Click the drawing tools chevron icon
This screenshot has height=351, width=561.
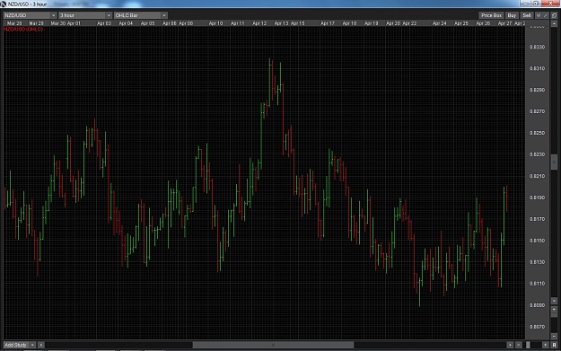pyautogui.click(x=539, y=15)
